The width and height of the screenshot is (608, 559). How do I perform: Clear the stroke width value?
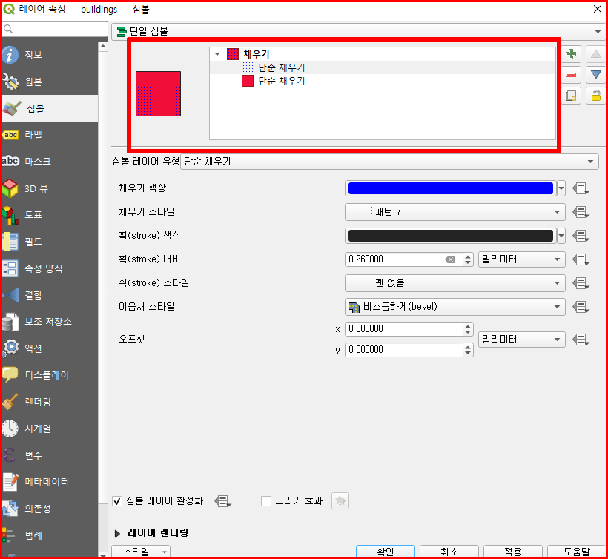click(x=450, y=259)
